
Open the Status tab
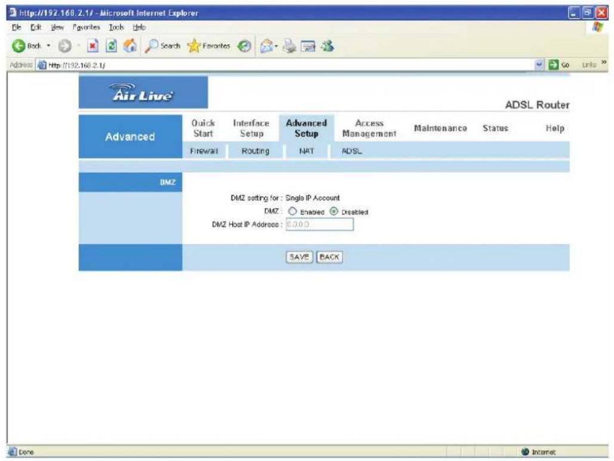point(495,128)
